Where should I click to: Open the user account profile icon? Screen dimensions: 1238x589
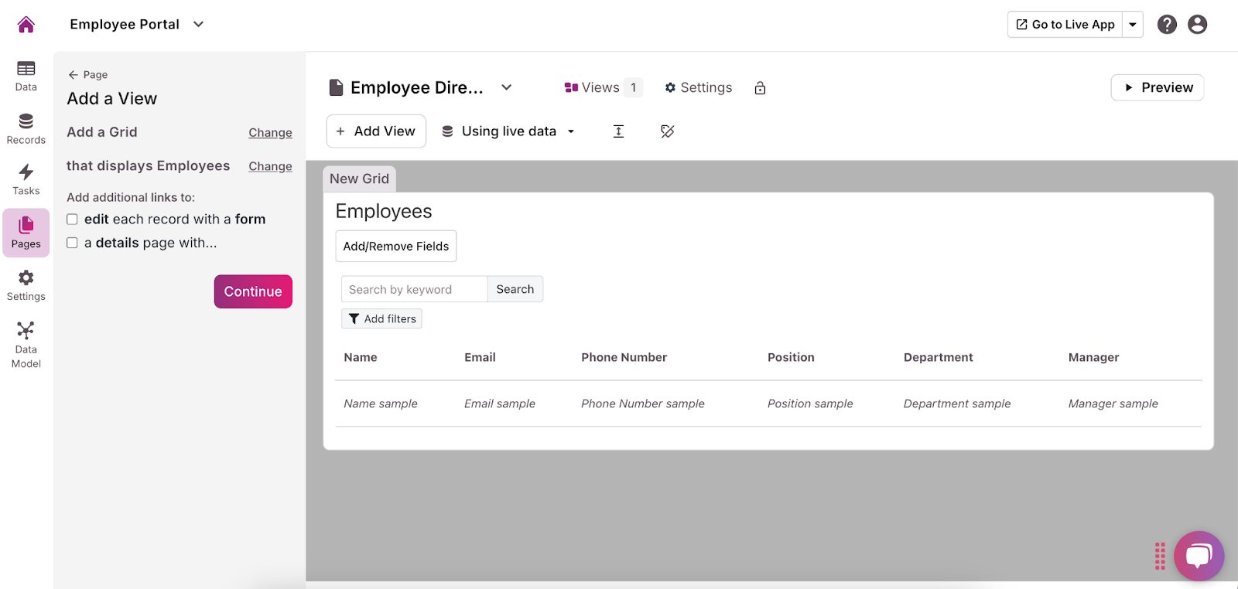point(1197,25)
